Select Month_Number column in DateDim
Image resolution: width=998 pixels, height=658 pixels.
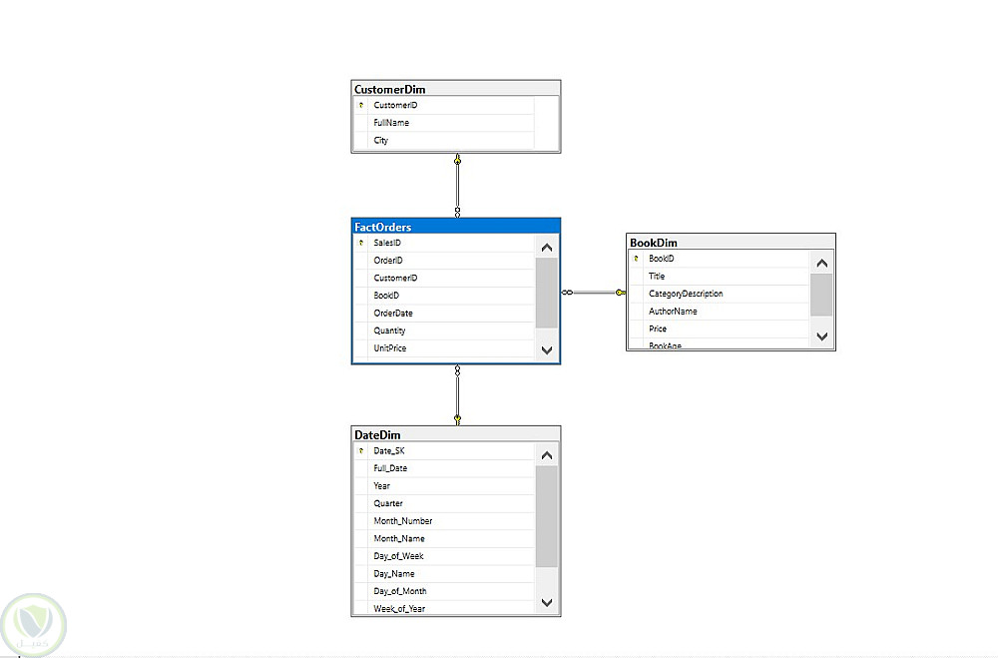tap(444, 521)
